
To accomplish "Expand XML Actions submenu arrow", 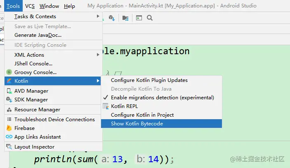I will [98, 55].
